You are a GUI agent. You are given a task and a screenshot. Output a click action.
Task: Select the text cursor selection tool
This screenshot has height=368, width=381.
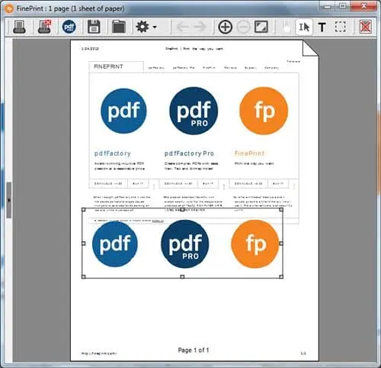[x=304, y=27]
